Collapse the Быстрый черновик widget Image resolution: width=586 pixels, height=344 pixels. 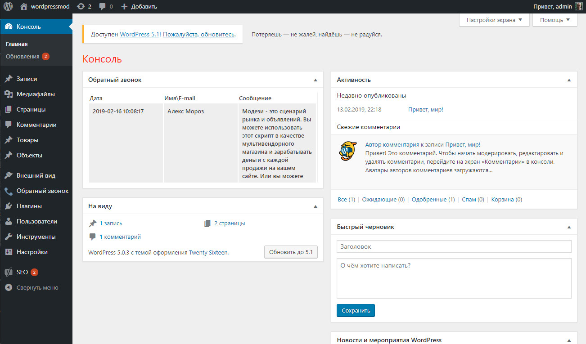click(569, 227)
